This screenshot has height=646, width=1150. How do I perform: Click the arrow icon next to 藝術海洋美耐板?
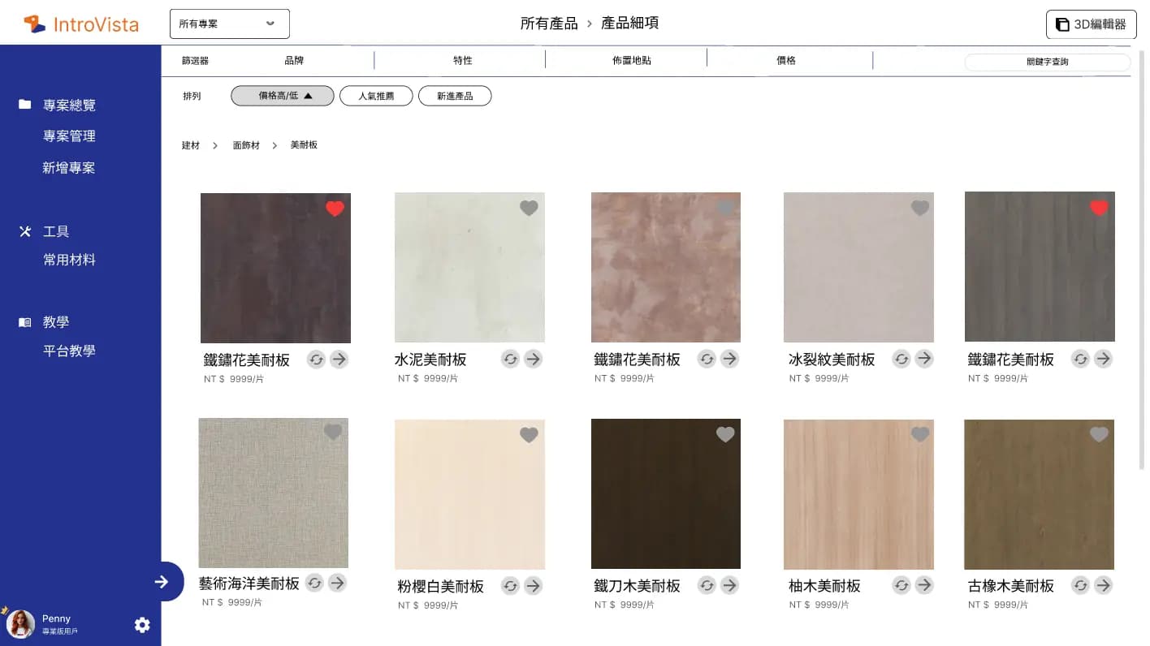point(337,583)
